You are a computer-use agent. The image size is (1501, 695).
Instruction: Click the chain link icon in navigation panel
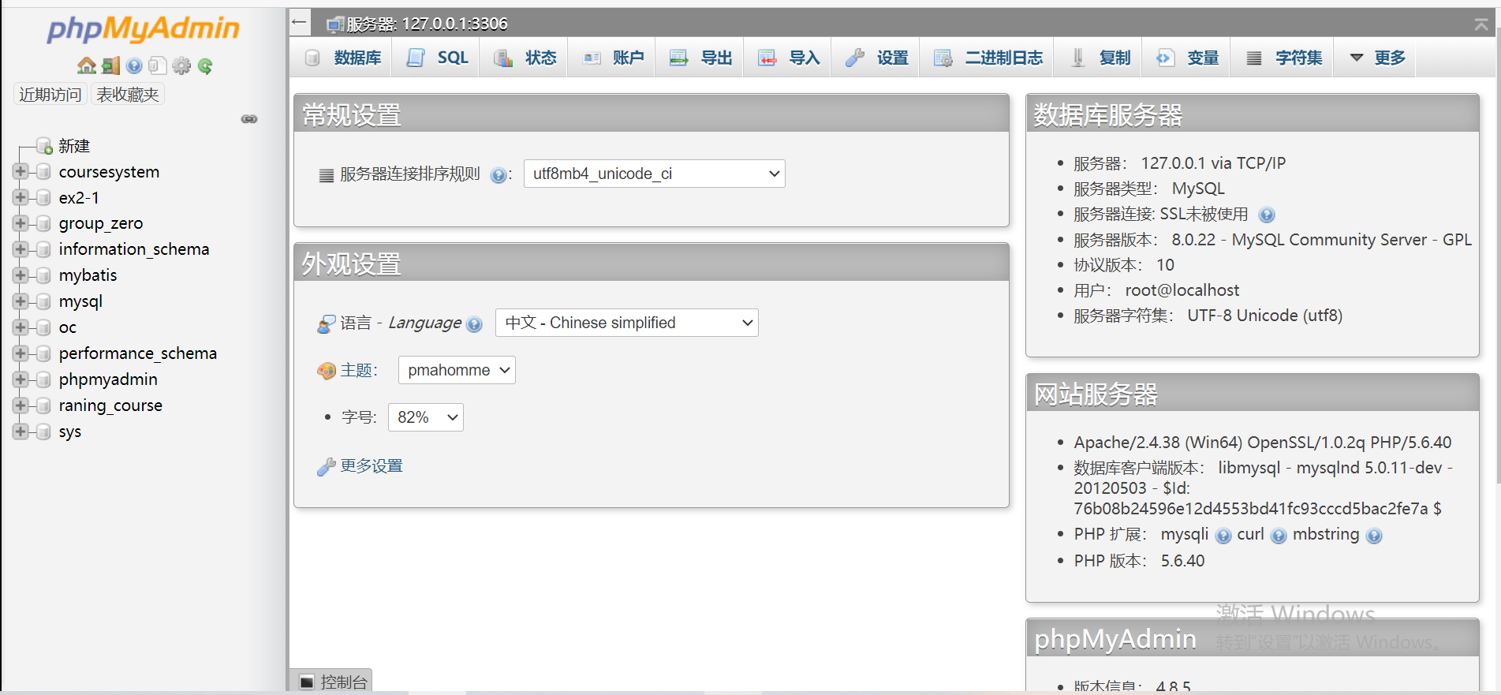[249, 119]
